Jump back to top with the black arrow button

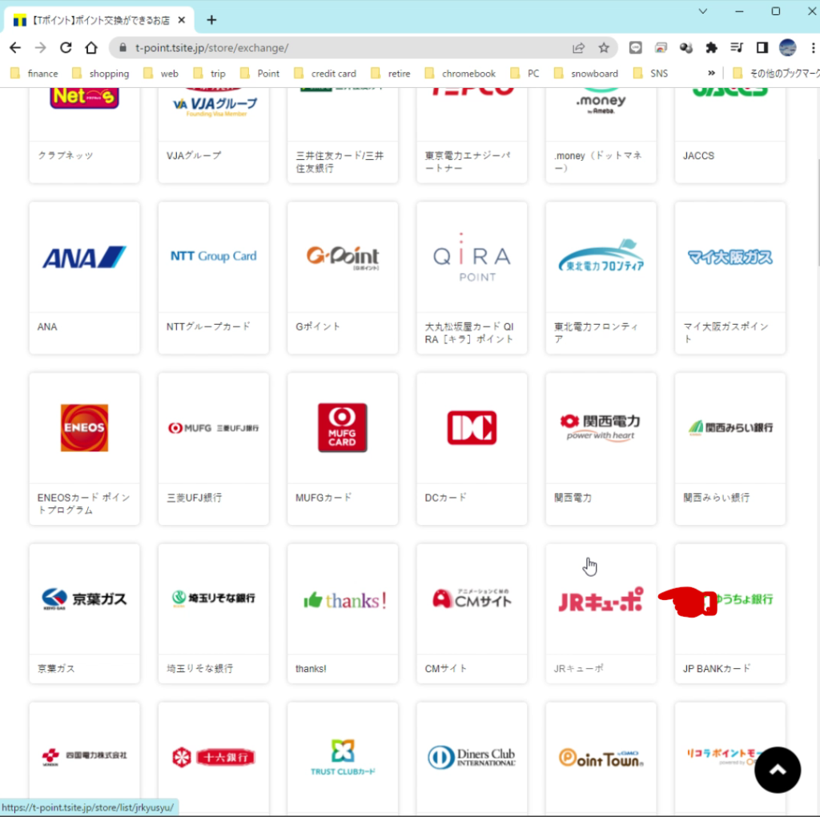coord(777,770)
